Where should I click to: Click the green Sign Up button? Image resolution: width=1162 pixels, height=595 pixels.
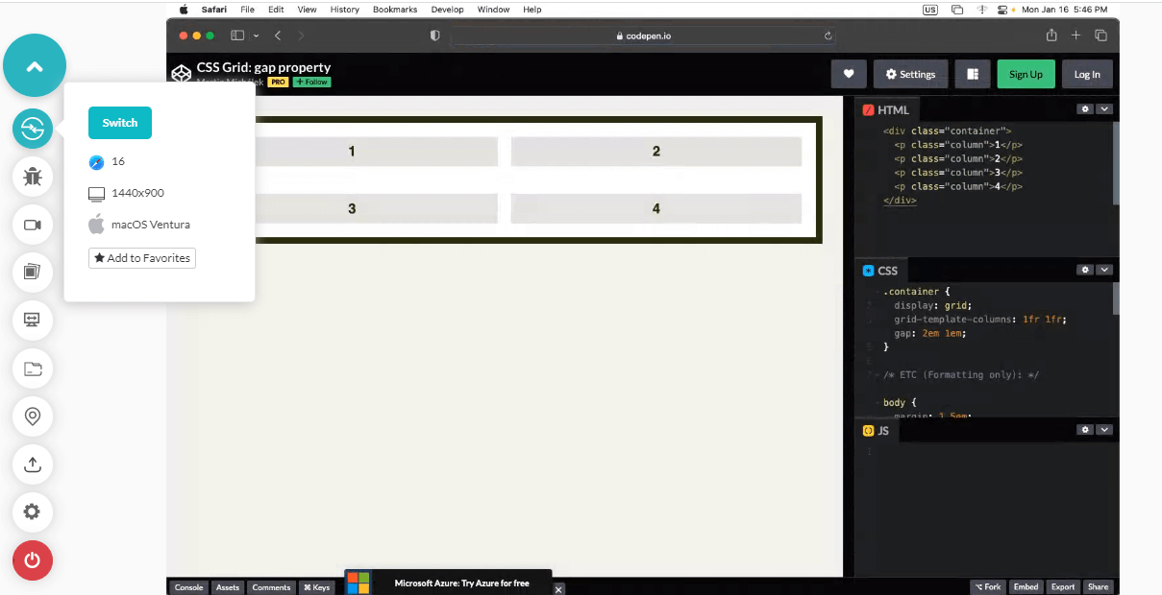click(1026, 74)
